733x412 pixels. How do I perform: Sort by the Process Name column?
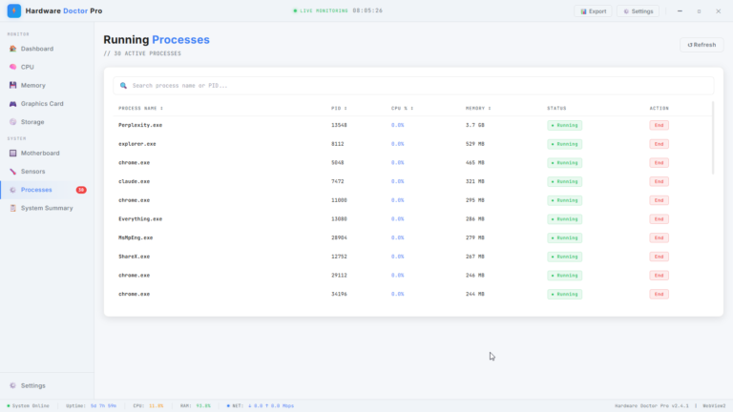(x=140, y=108)
